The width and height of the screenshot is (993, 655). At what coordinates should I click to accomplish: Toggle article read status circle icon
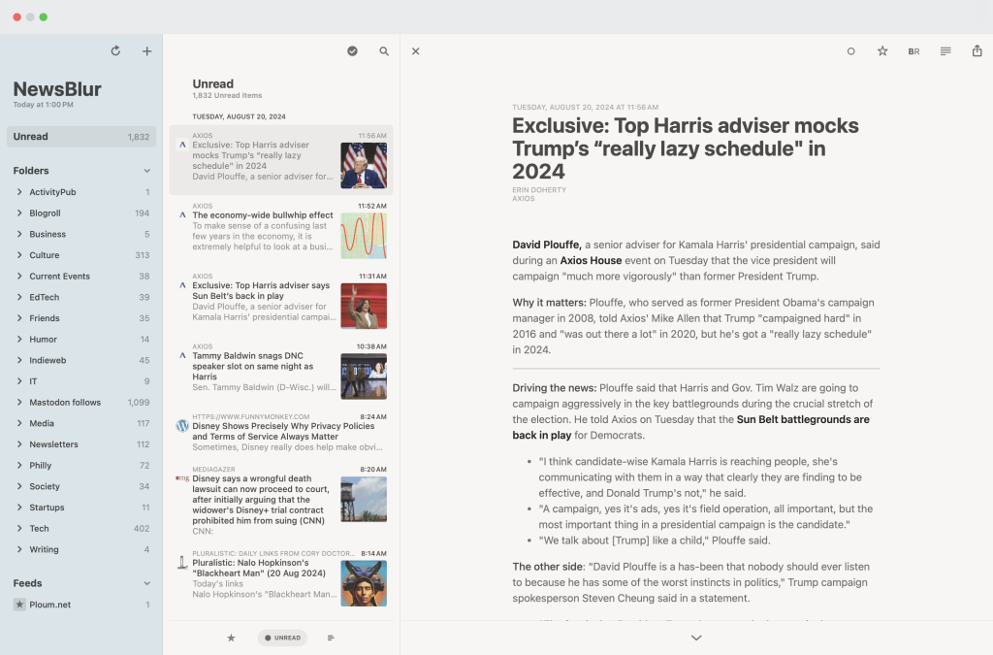pyautogui.click(x=850, y=51)
